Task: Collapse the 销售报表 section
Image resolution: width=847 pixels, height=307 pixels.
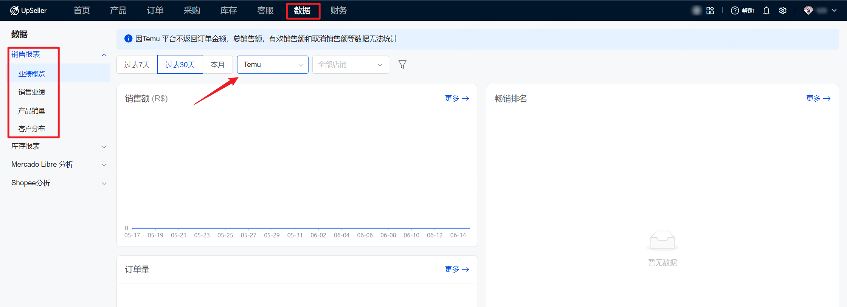Action: 59,54
